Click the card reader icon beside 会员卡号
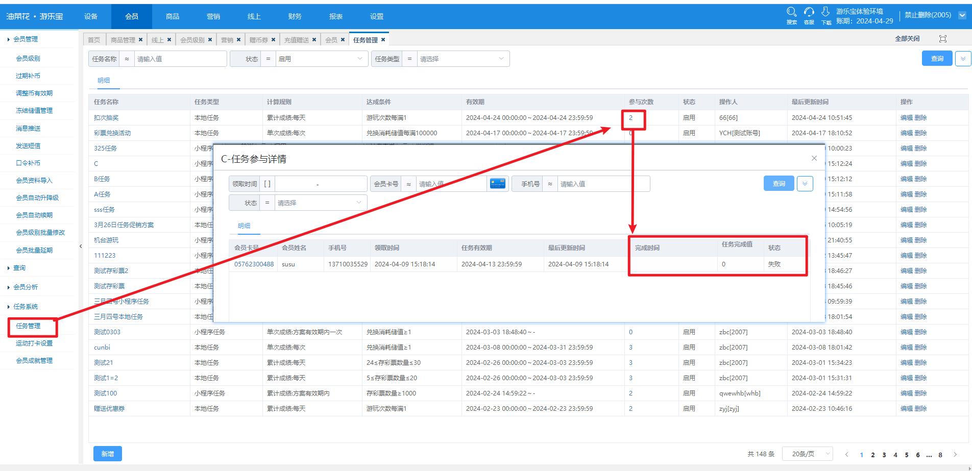The image size is (972, 471). coord(497,184)
